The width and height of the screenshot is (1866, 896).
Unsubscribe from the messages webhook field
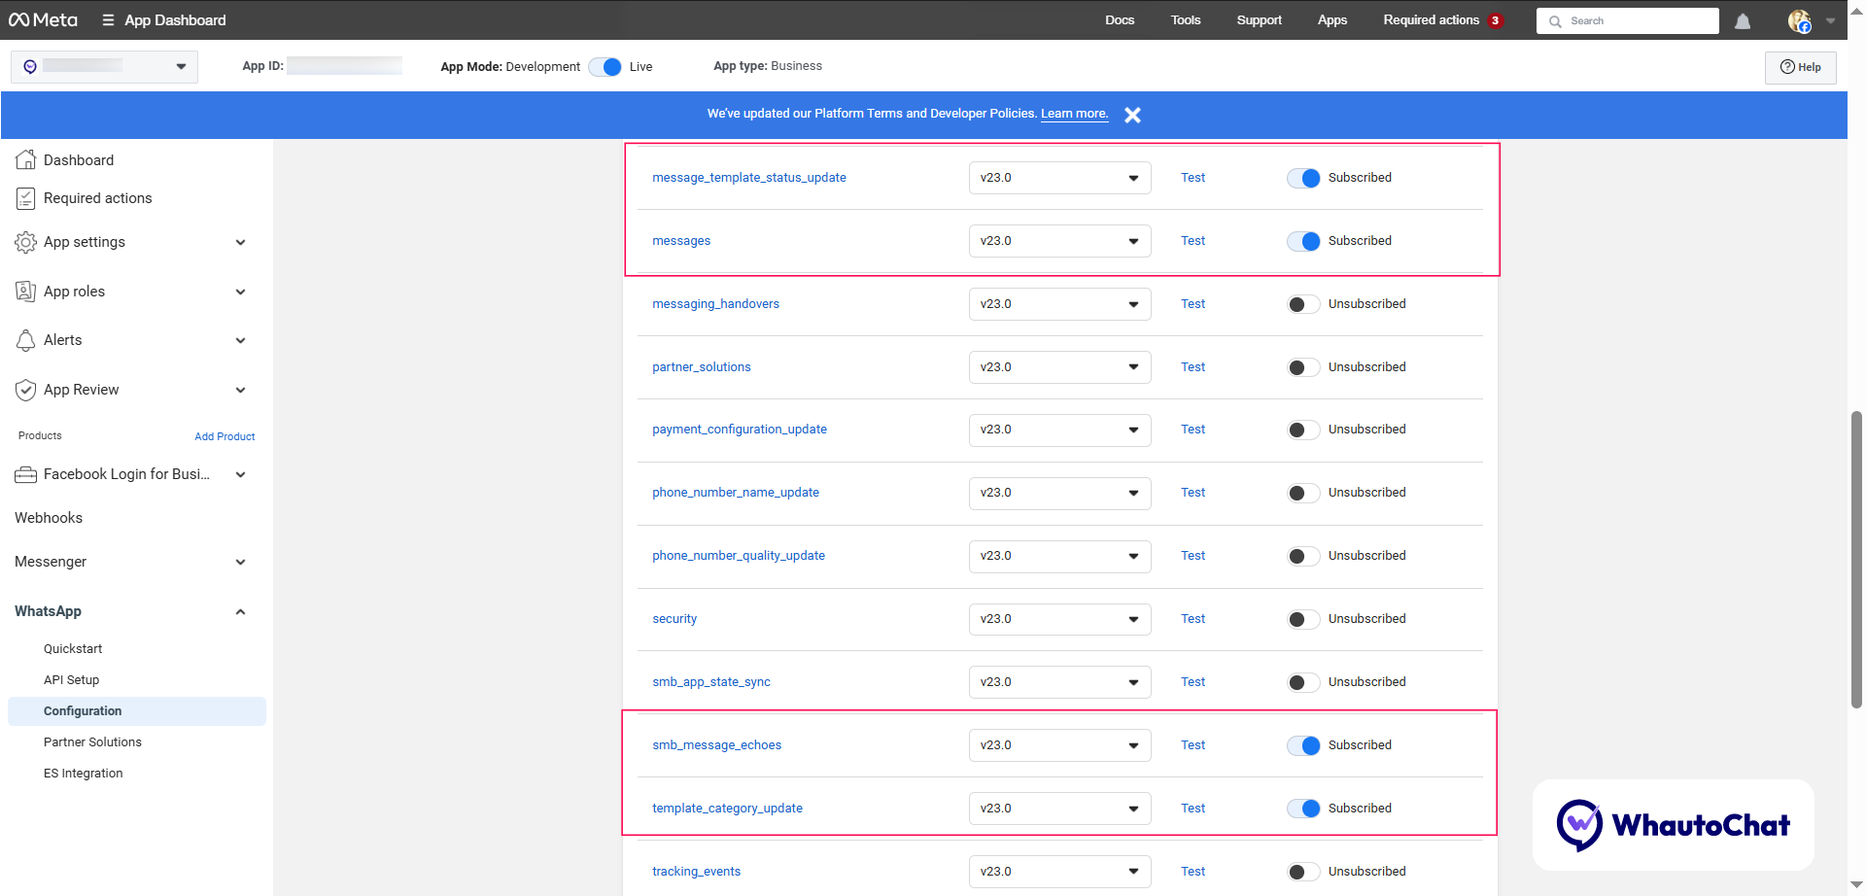click(1303, 241)
